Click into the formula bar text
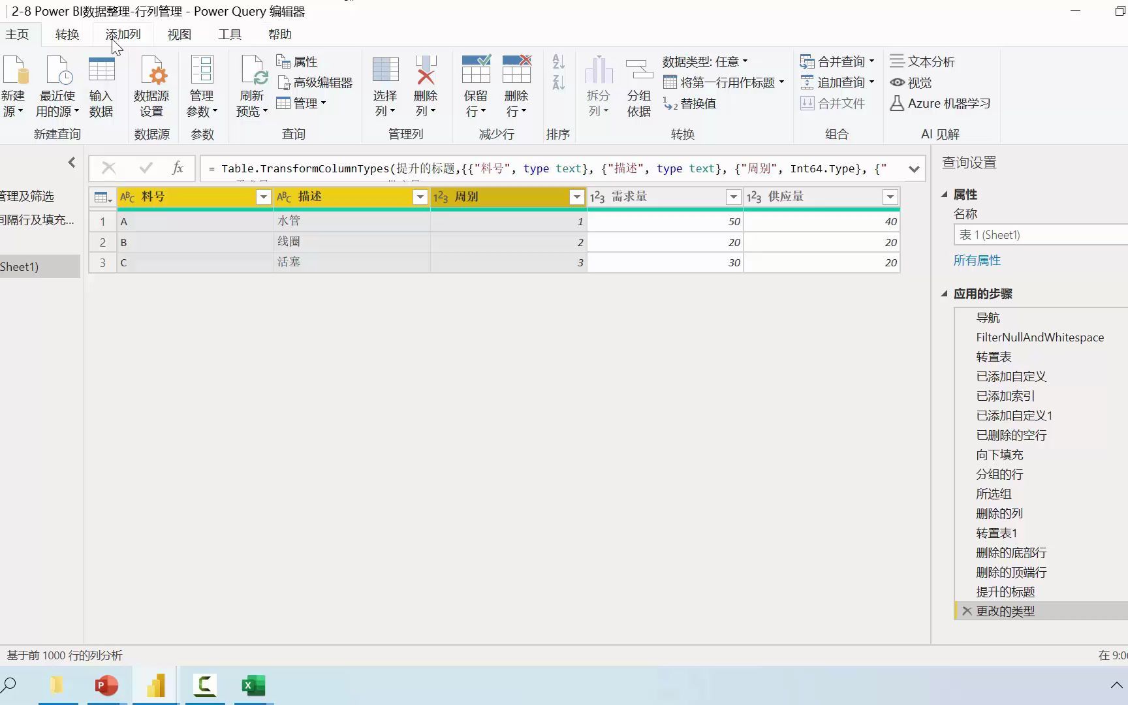 [551, 168]
